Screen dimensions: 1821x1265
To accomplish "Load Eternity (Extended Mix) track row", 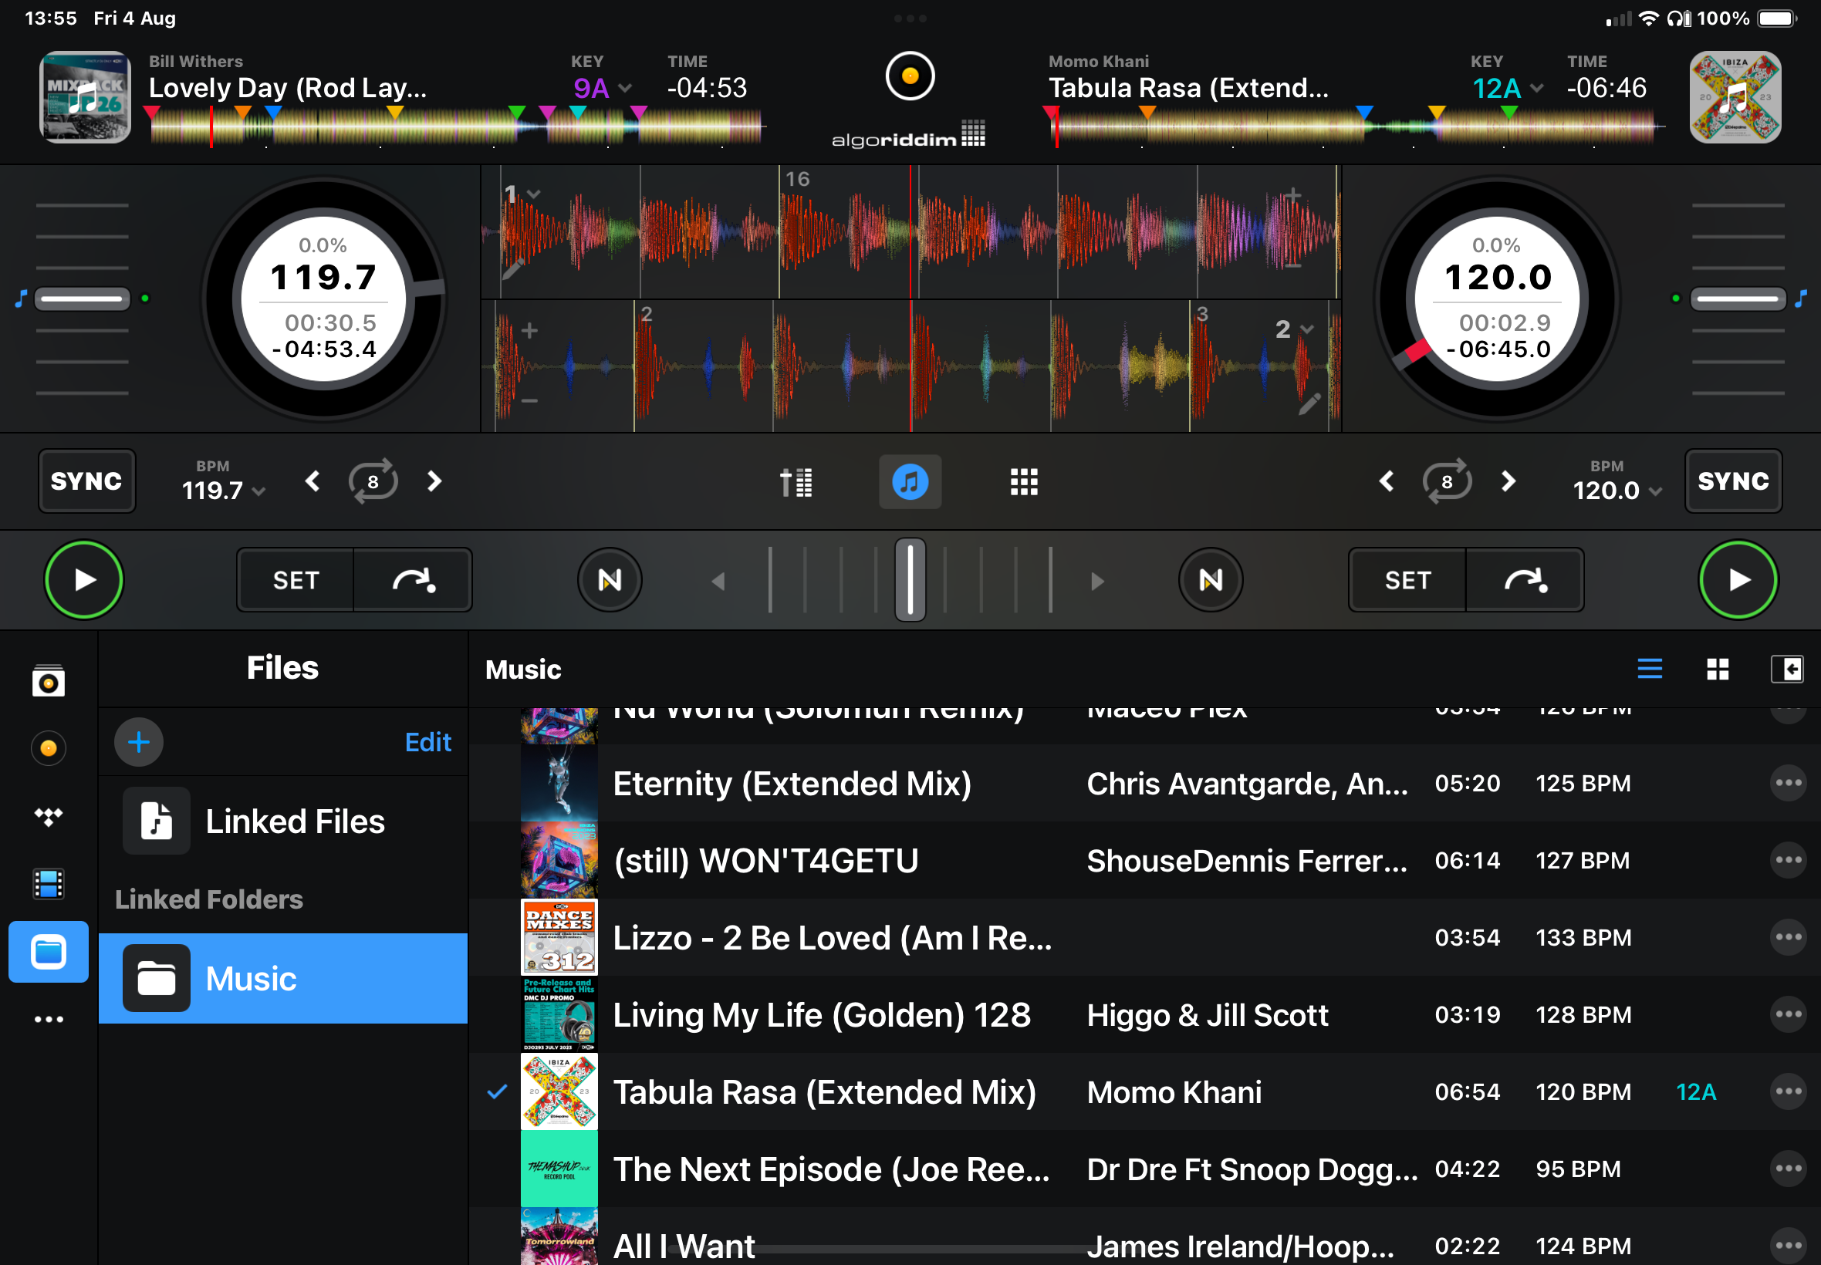I will pos(792,783).
